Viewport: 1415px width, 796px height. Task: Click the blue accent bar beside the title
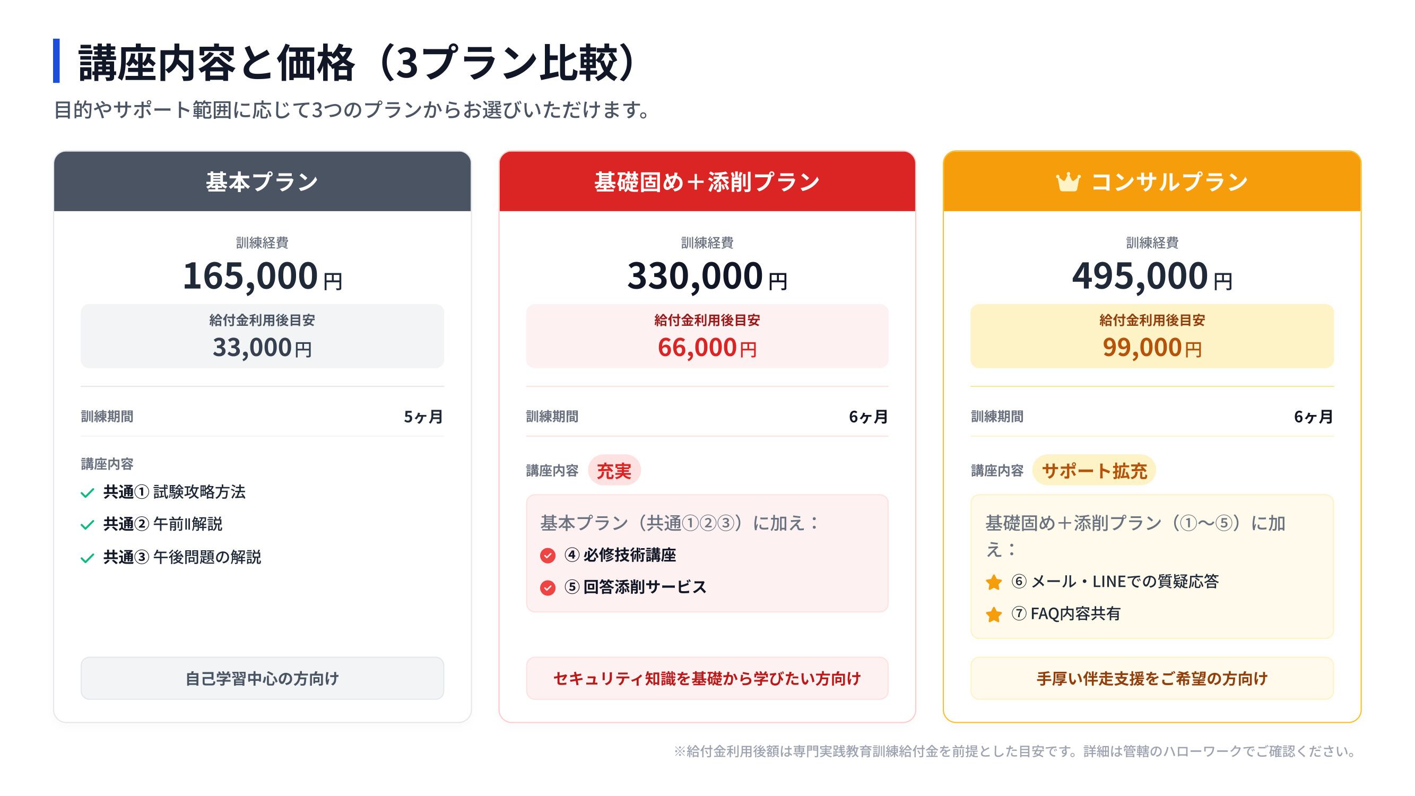tap(57, 61)
